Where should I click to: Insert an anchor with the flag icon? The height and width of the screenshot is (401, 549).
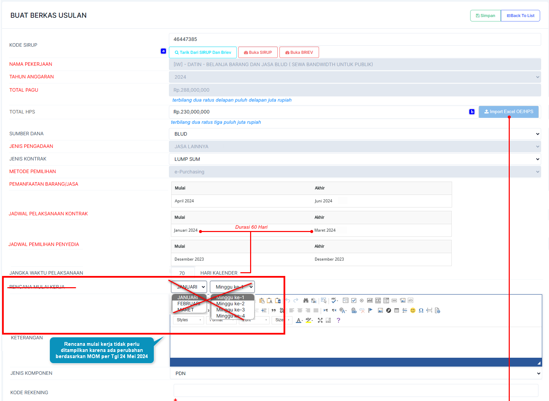370,310
